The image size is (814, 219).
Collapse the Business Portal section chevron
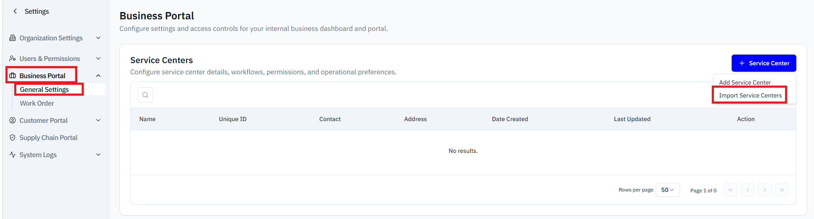point(98,76)
